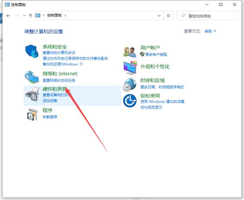Open the 网络和 Internet globe icon
Image resolution: width=244 pixels, height=200 pixels.
coord(32,77)
